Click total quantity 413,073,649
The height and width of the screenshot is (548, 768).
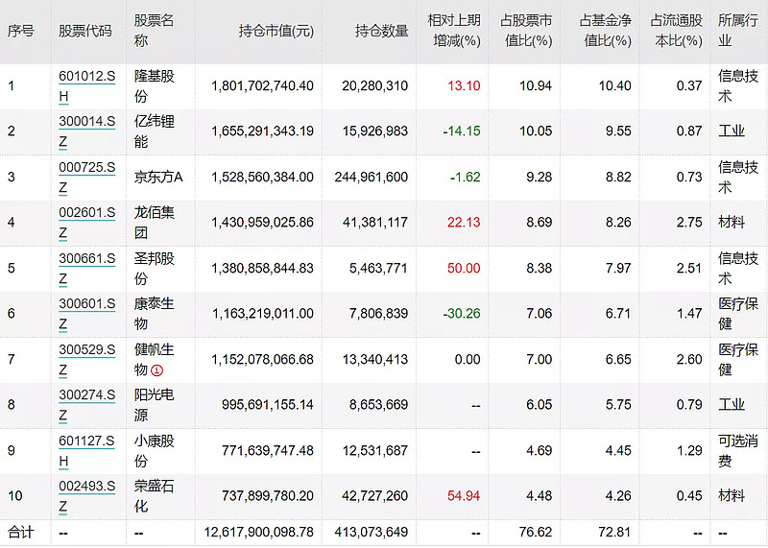[372, 533]
